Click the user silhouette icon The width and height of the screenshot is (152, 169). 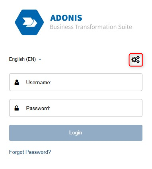pos(17,82)
